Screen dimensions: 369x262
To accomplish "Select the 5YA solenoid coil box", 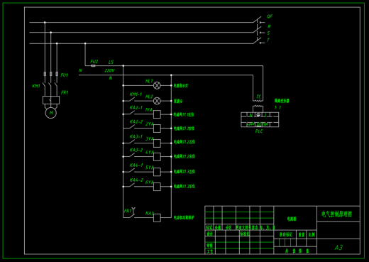I will pyautogui.click(x=157, y=172).
